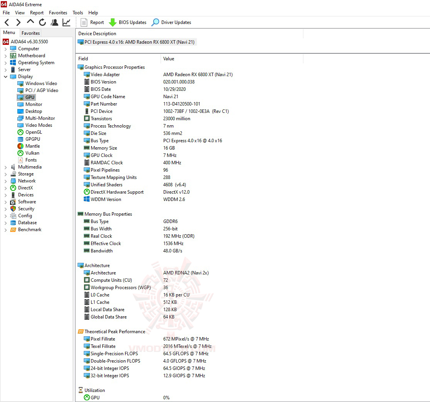Select the PCI / AGP Video tree icon
The height and width of the screenshot is (402, 430).
pyautogui.click(x=20, y=90)
